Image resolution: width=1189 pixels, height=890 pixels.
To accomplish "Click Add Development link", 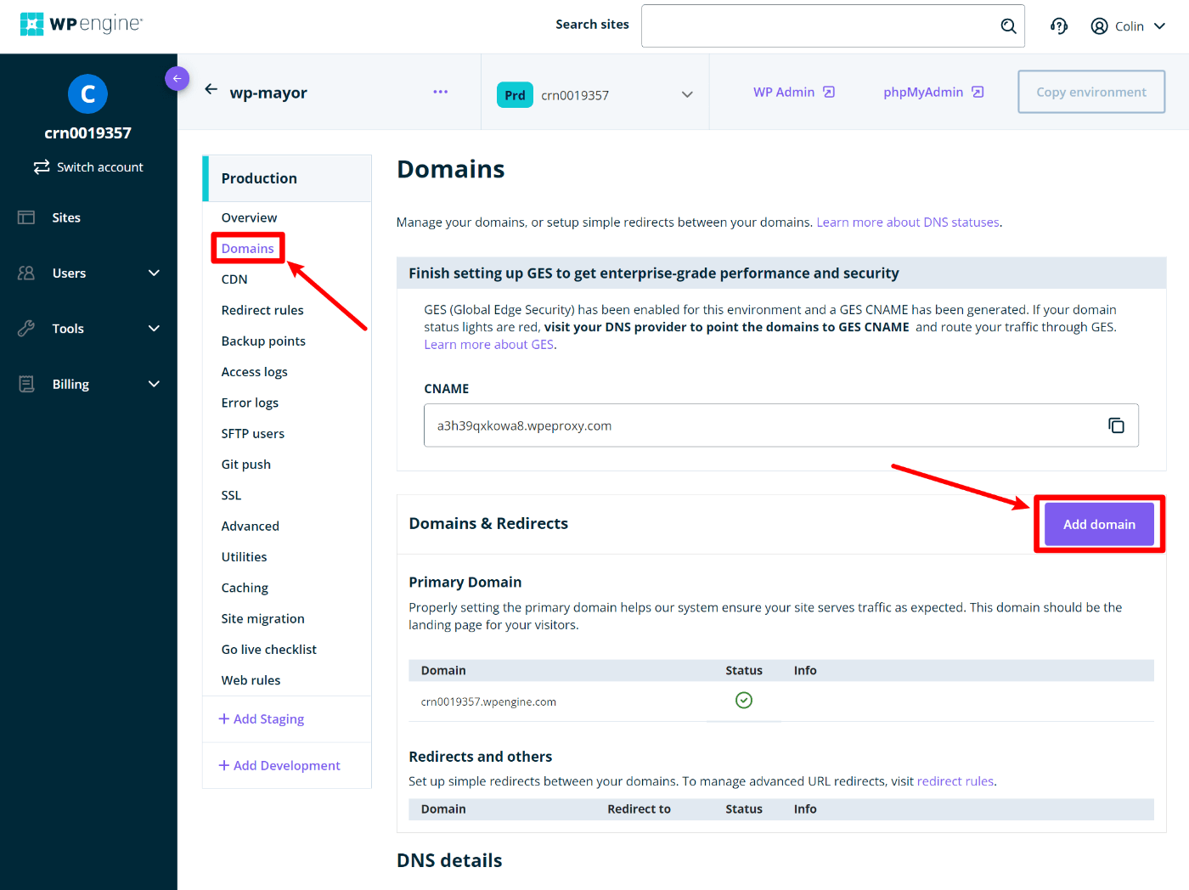I will pyautogui.click(x=279, y=765).
